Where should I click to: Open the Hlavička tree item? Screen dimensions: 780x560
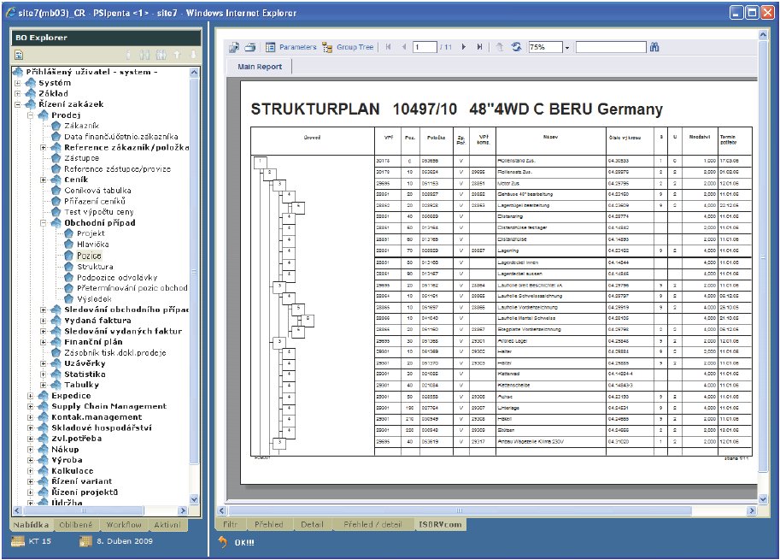(93, 245)
